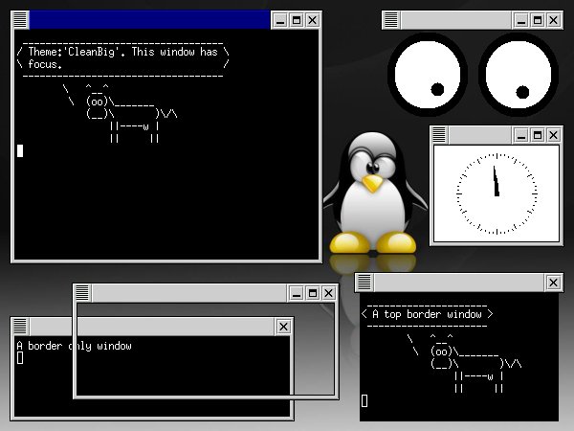Maximize the clock window
This screenshot has height=431, width=574.
click(x=538, y=135)
